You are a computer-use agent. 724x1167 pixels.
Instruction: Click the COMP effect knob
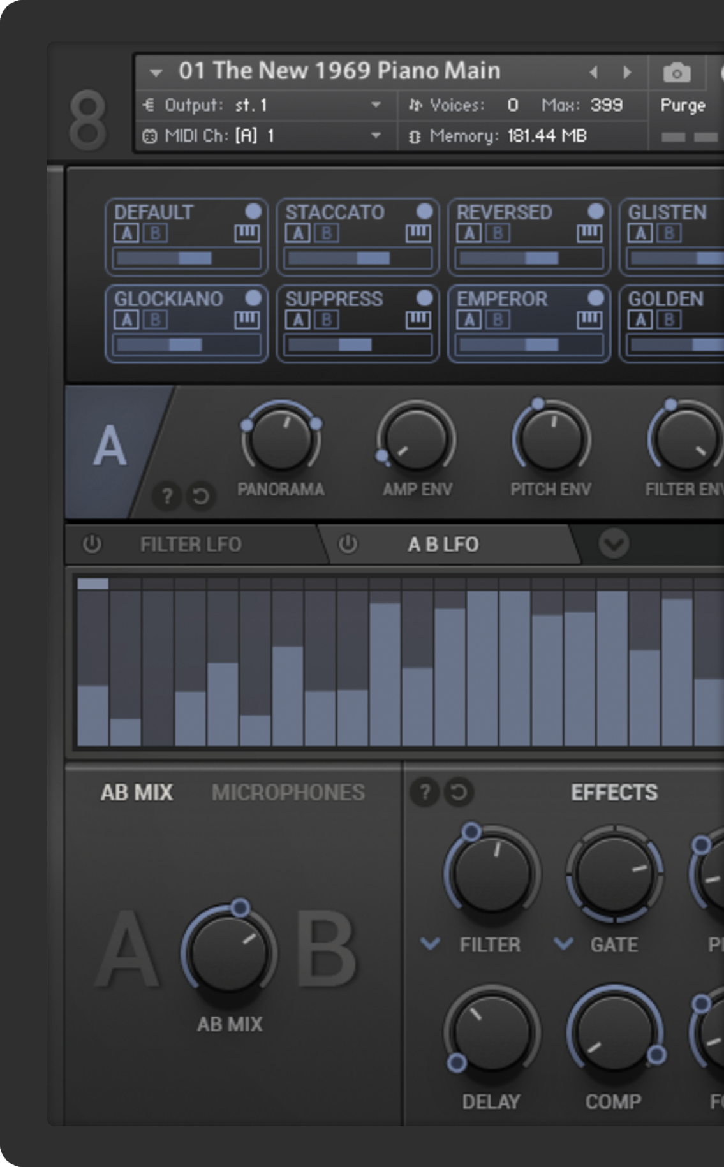click(x=614, y=1032)
